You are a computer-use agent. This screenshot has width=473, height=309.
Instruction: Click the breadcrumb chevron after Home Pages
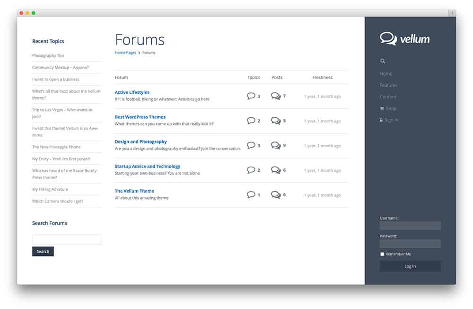140,53
